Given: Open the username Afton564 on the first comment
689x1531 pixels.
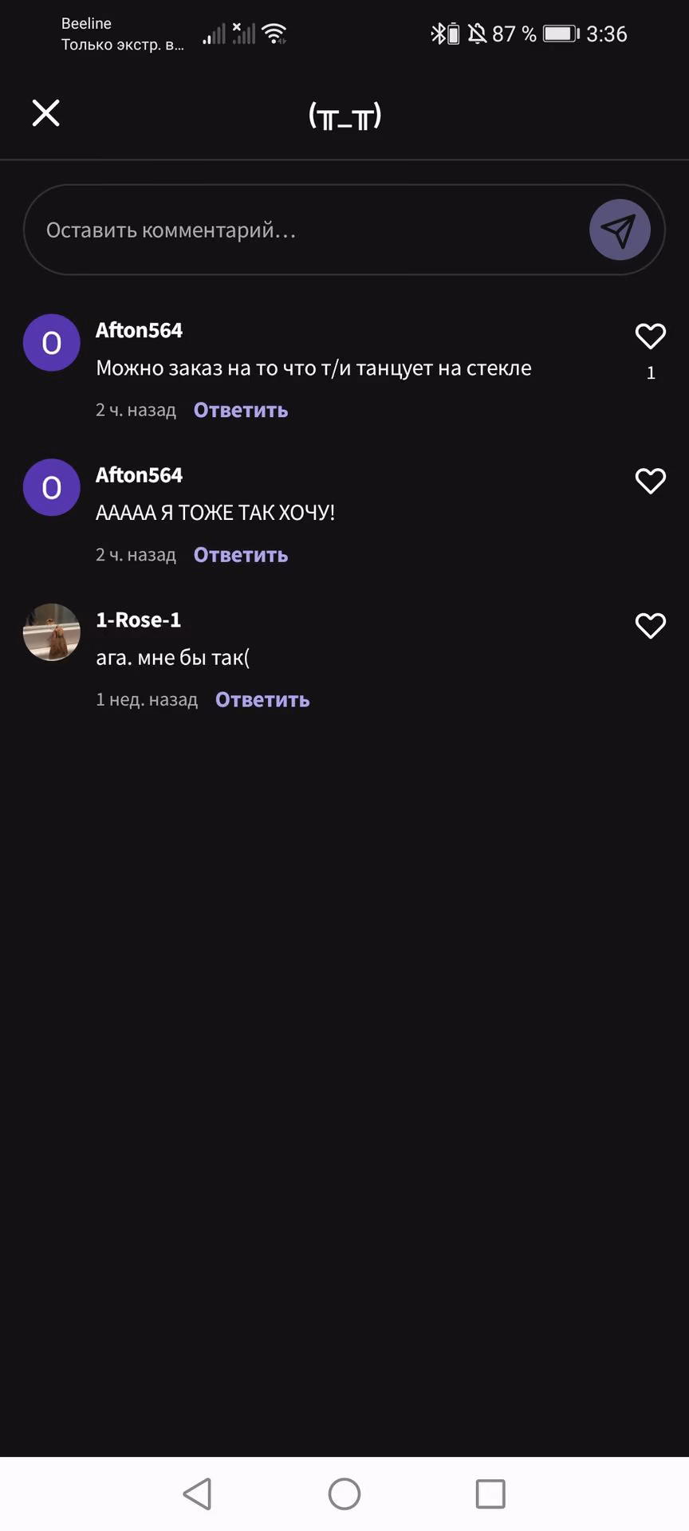Looking at the screenshot, I should (x=139, y=330).
